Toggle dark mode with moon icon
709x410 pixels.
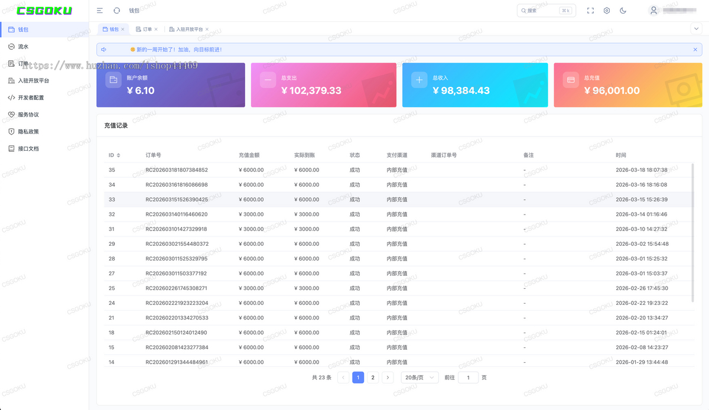623,11
